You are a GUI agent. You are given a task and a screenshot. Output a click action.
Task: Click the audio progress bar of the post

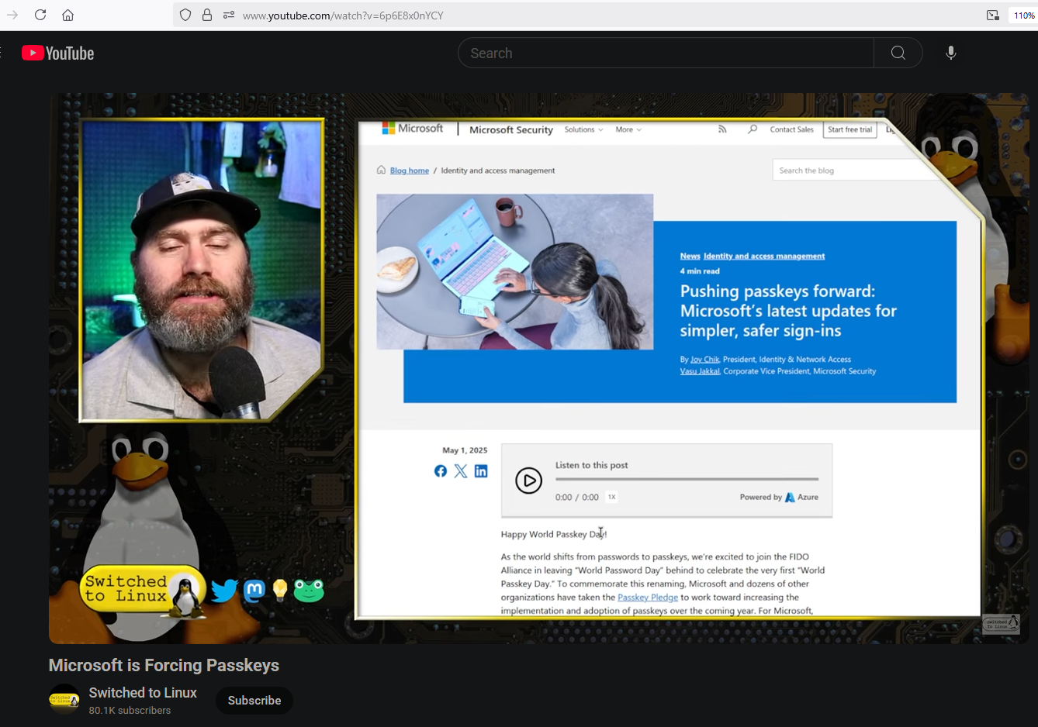tap(687, 479)
